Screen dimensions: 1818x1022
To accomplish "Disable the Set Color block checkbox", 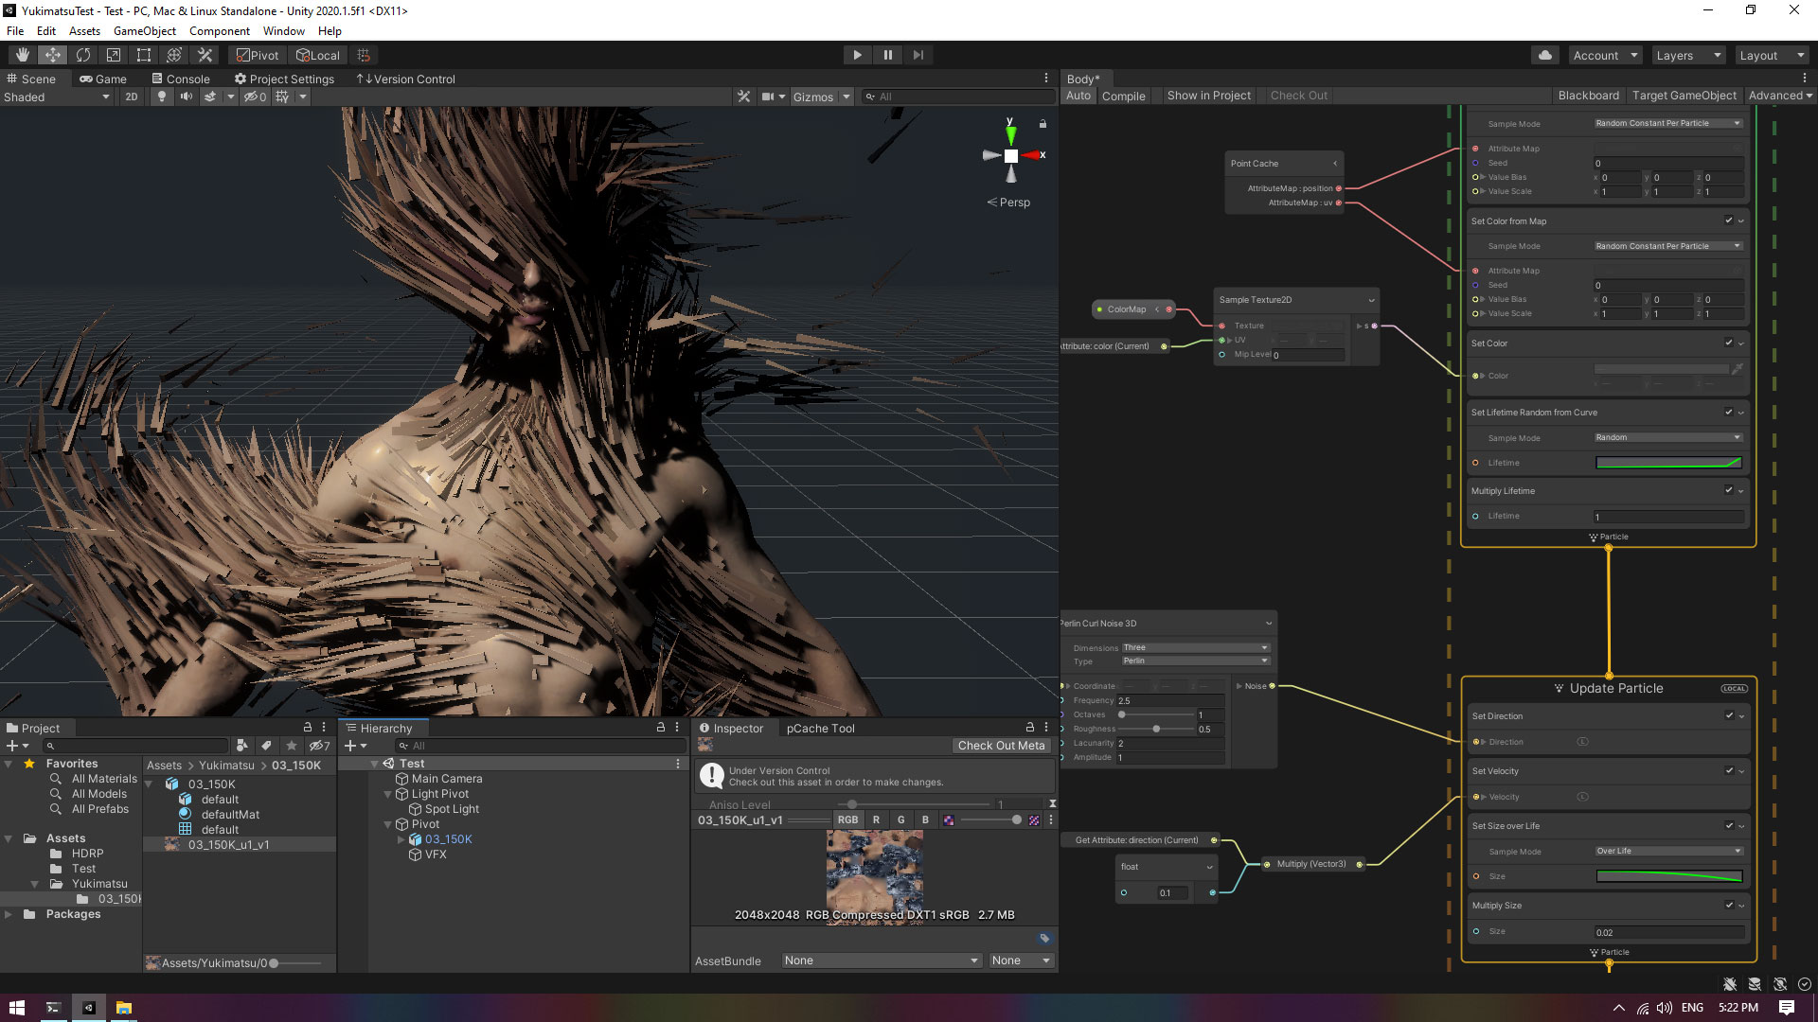I will click(x=1728, y=343).
